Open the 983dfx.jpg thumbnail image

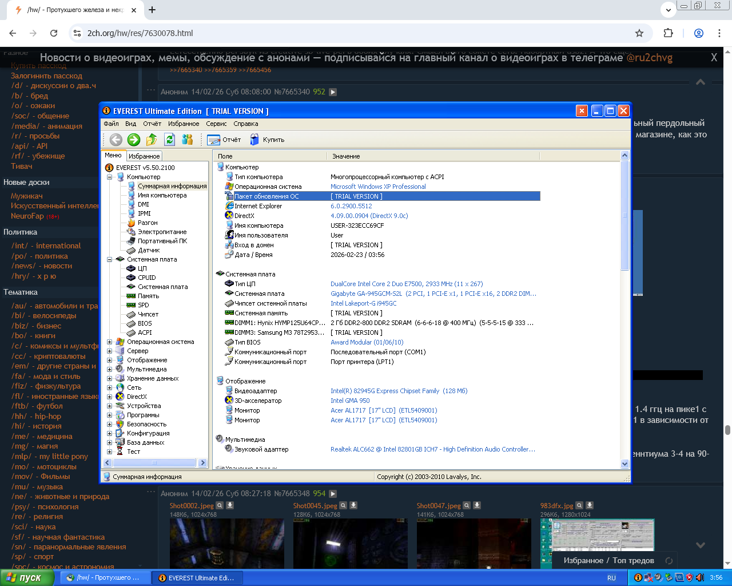[597, 544]
